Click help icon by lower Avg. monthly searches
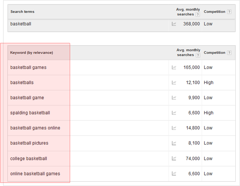The image size is (240, 186). tap(198, 55)
